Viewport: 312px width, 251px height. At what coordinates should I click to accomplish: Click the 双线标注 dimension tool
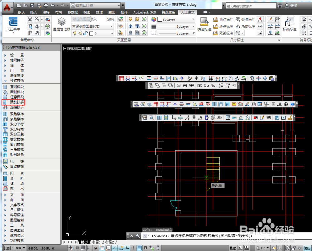pos(223,33)
